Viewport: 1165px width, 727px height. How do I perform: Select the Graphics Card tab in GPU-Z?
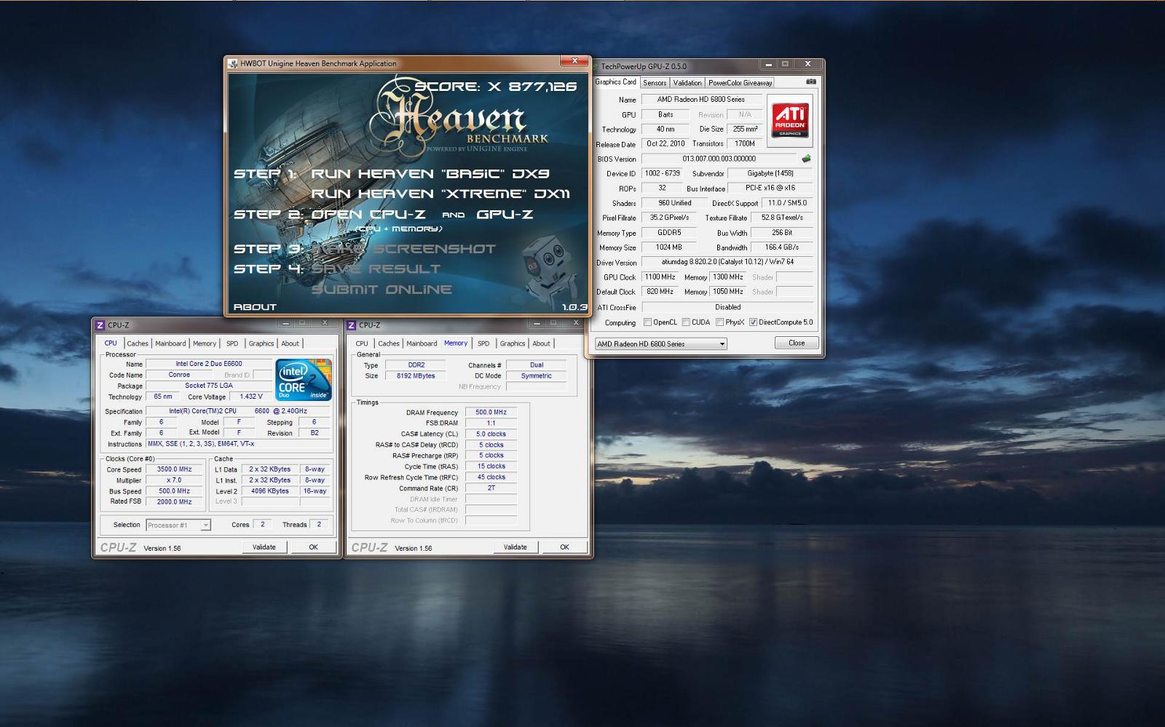pyautogui.click(x=615, y=82)
